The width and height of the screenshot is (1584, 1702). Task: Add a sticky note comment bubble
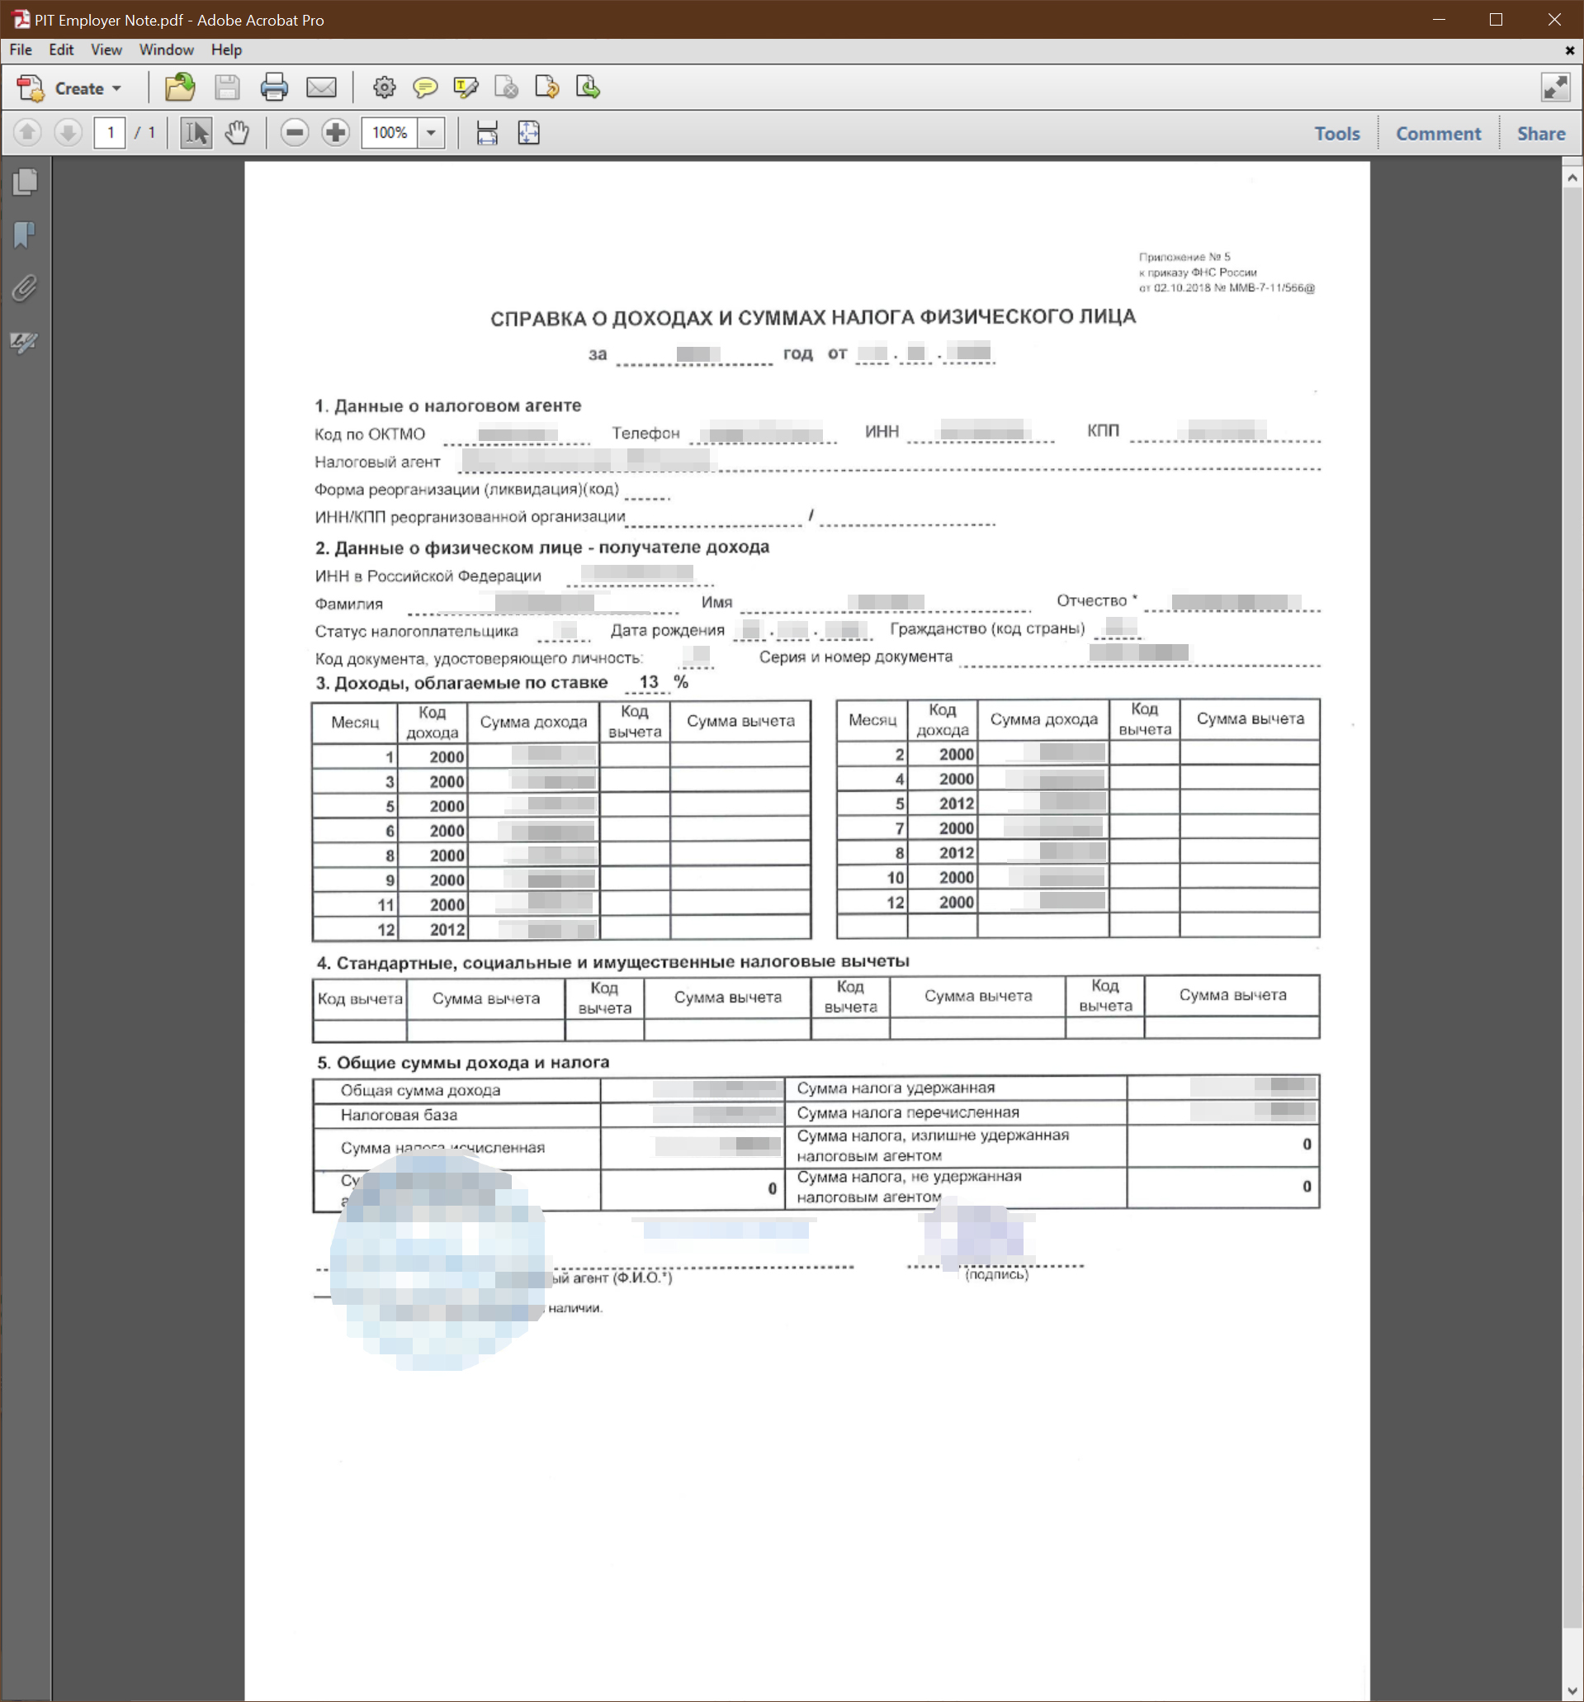tap(424, 88)
